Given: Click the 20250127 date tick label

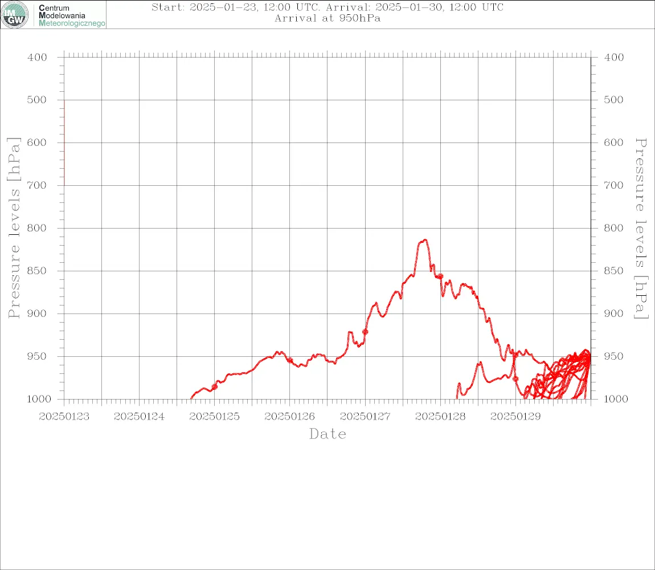Looking at the screenshot, I should point(365,417).
